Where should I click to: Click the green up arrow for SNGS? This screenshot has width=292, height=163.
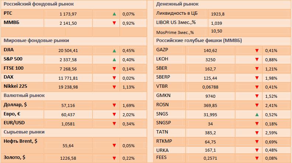[257, 115]
